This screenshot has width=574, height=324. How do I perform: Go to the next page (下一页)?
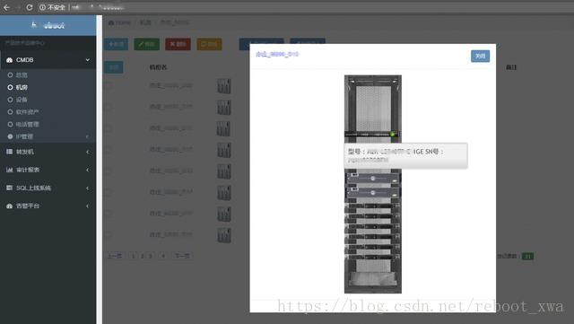pos(182,256)
